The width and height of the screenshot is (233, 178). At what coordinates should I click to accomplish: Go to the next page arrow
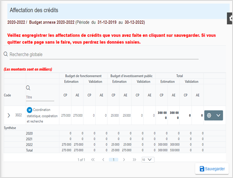coord(124,159)
